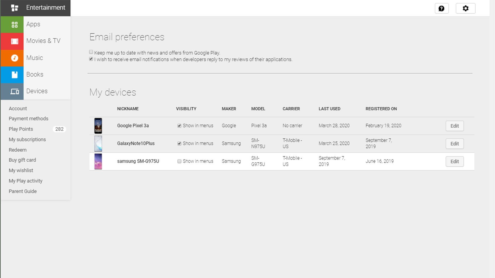Go to Books section

coord(35,74)
